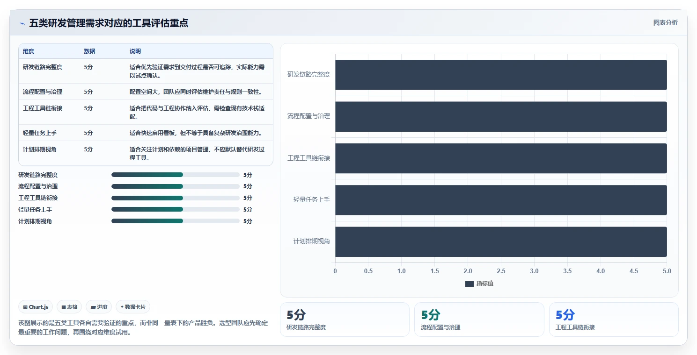Open the 流程配置与治理 data card

pyautogui.click(x=479, y=319)
